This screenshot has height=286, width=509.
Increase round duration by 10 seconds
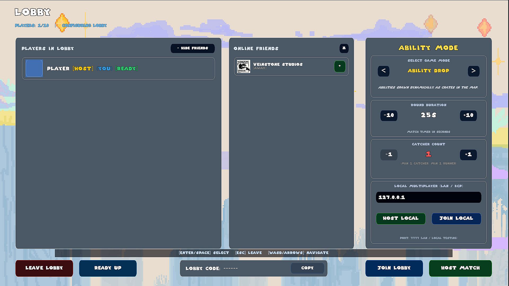coord(468,115)
